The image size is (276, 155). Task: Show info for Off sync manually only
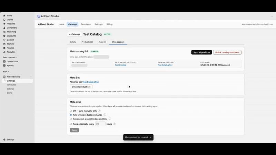pyautogui.click(x=99, y=111)
